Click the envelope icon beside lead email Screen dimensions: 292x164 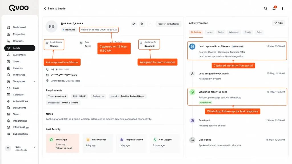point(47,75)
